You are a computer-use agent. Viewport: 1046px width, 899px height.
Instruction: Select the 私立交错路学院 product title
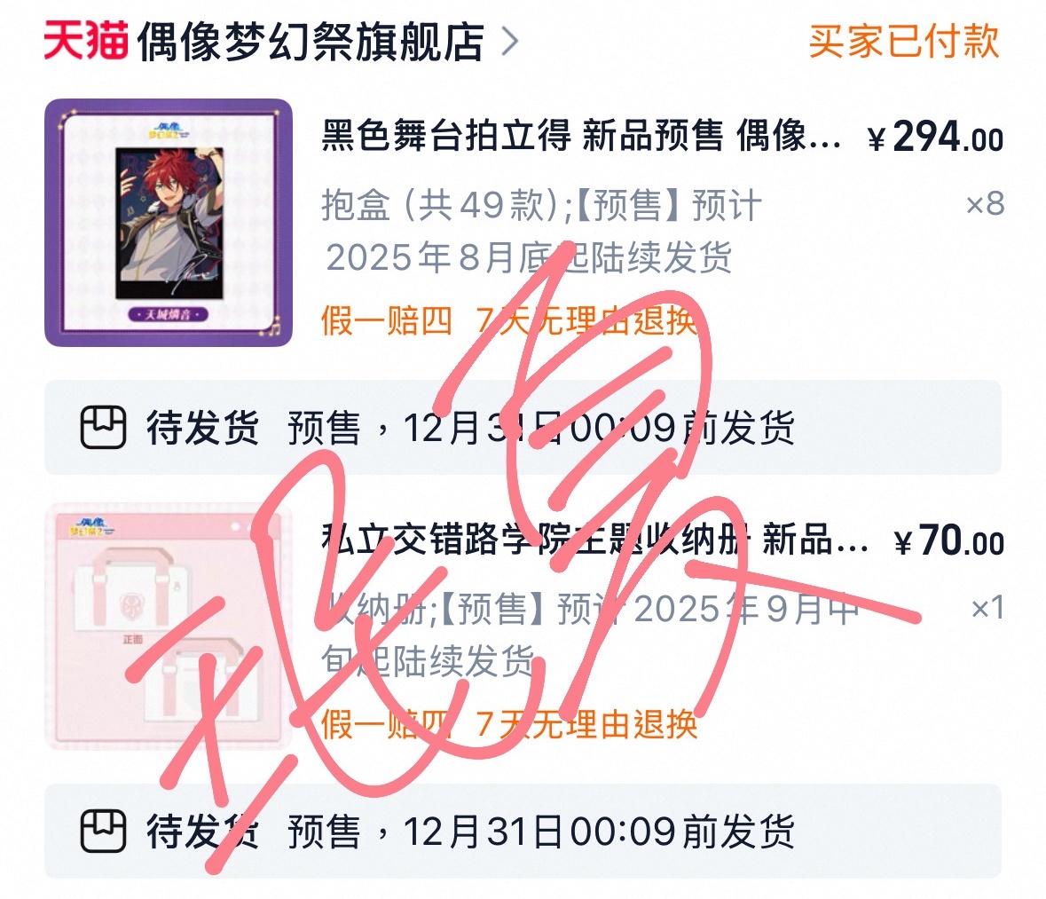point(594,540)
